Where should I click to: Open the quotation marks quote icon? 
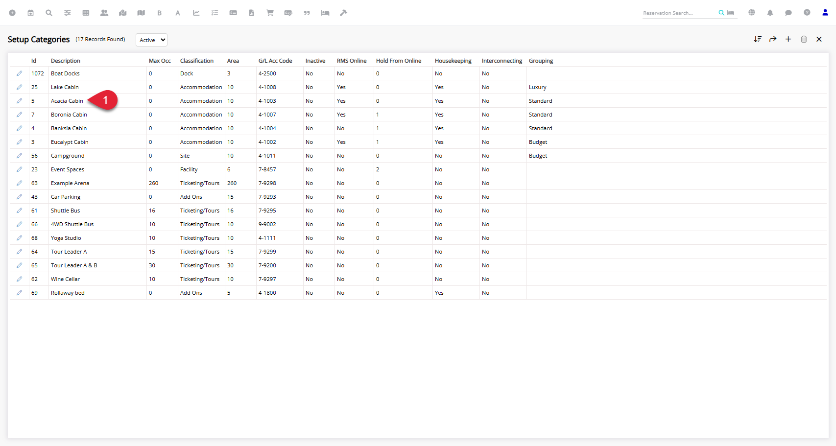pos(307,13)
